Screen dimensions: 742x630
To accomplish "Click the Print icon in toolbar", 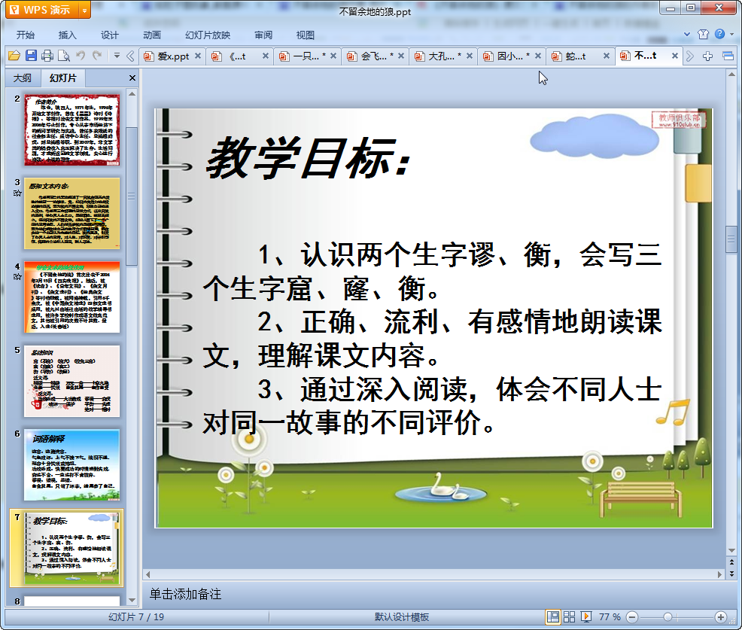I will (47, 56).
